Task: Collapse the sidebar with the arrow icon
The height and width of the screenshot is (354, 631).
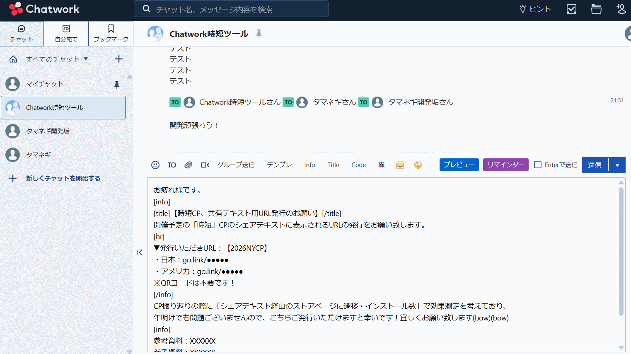Action: [x=140, y=252]
